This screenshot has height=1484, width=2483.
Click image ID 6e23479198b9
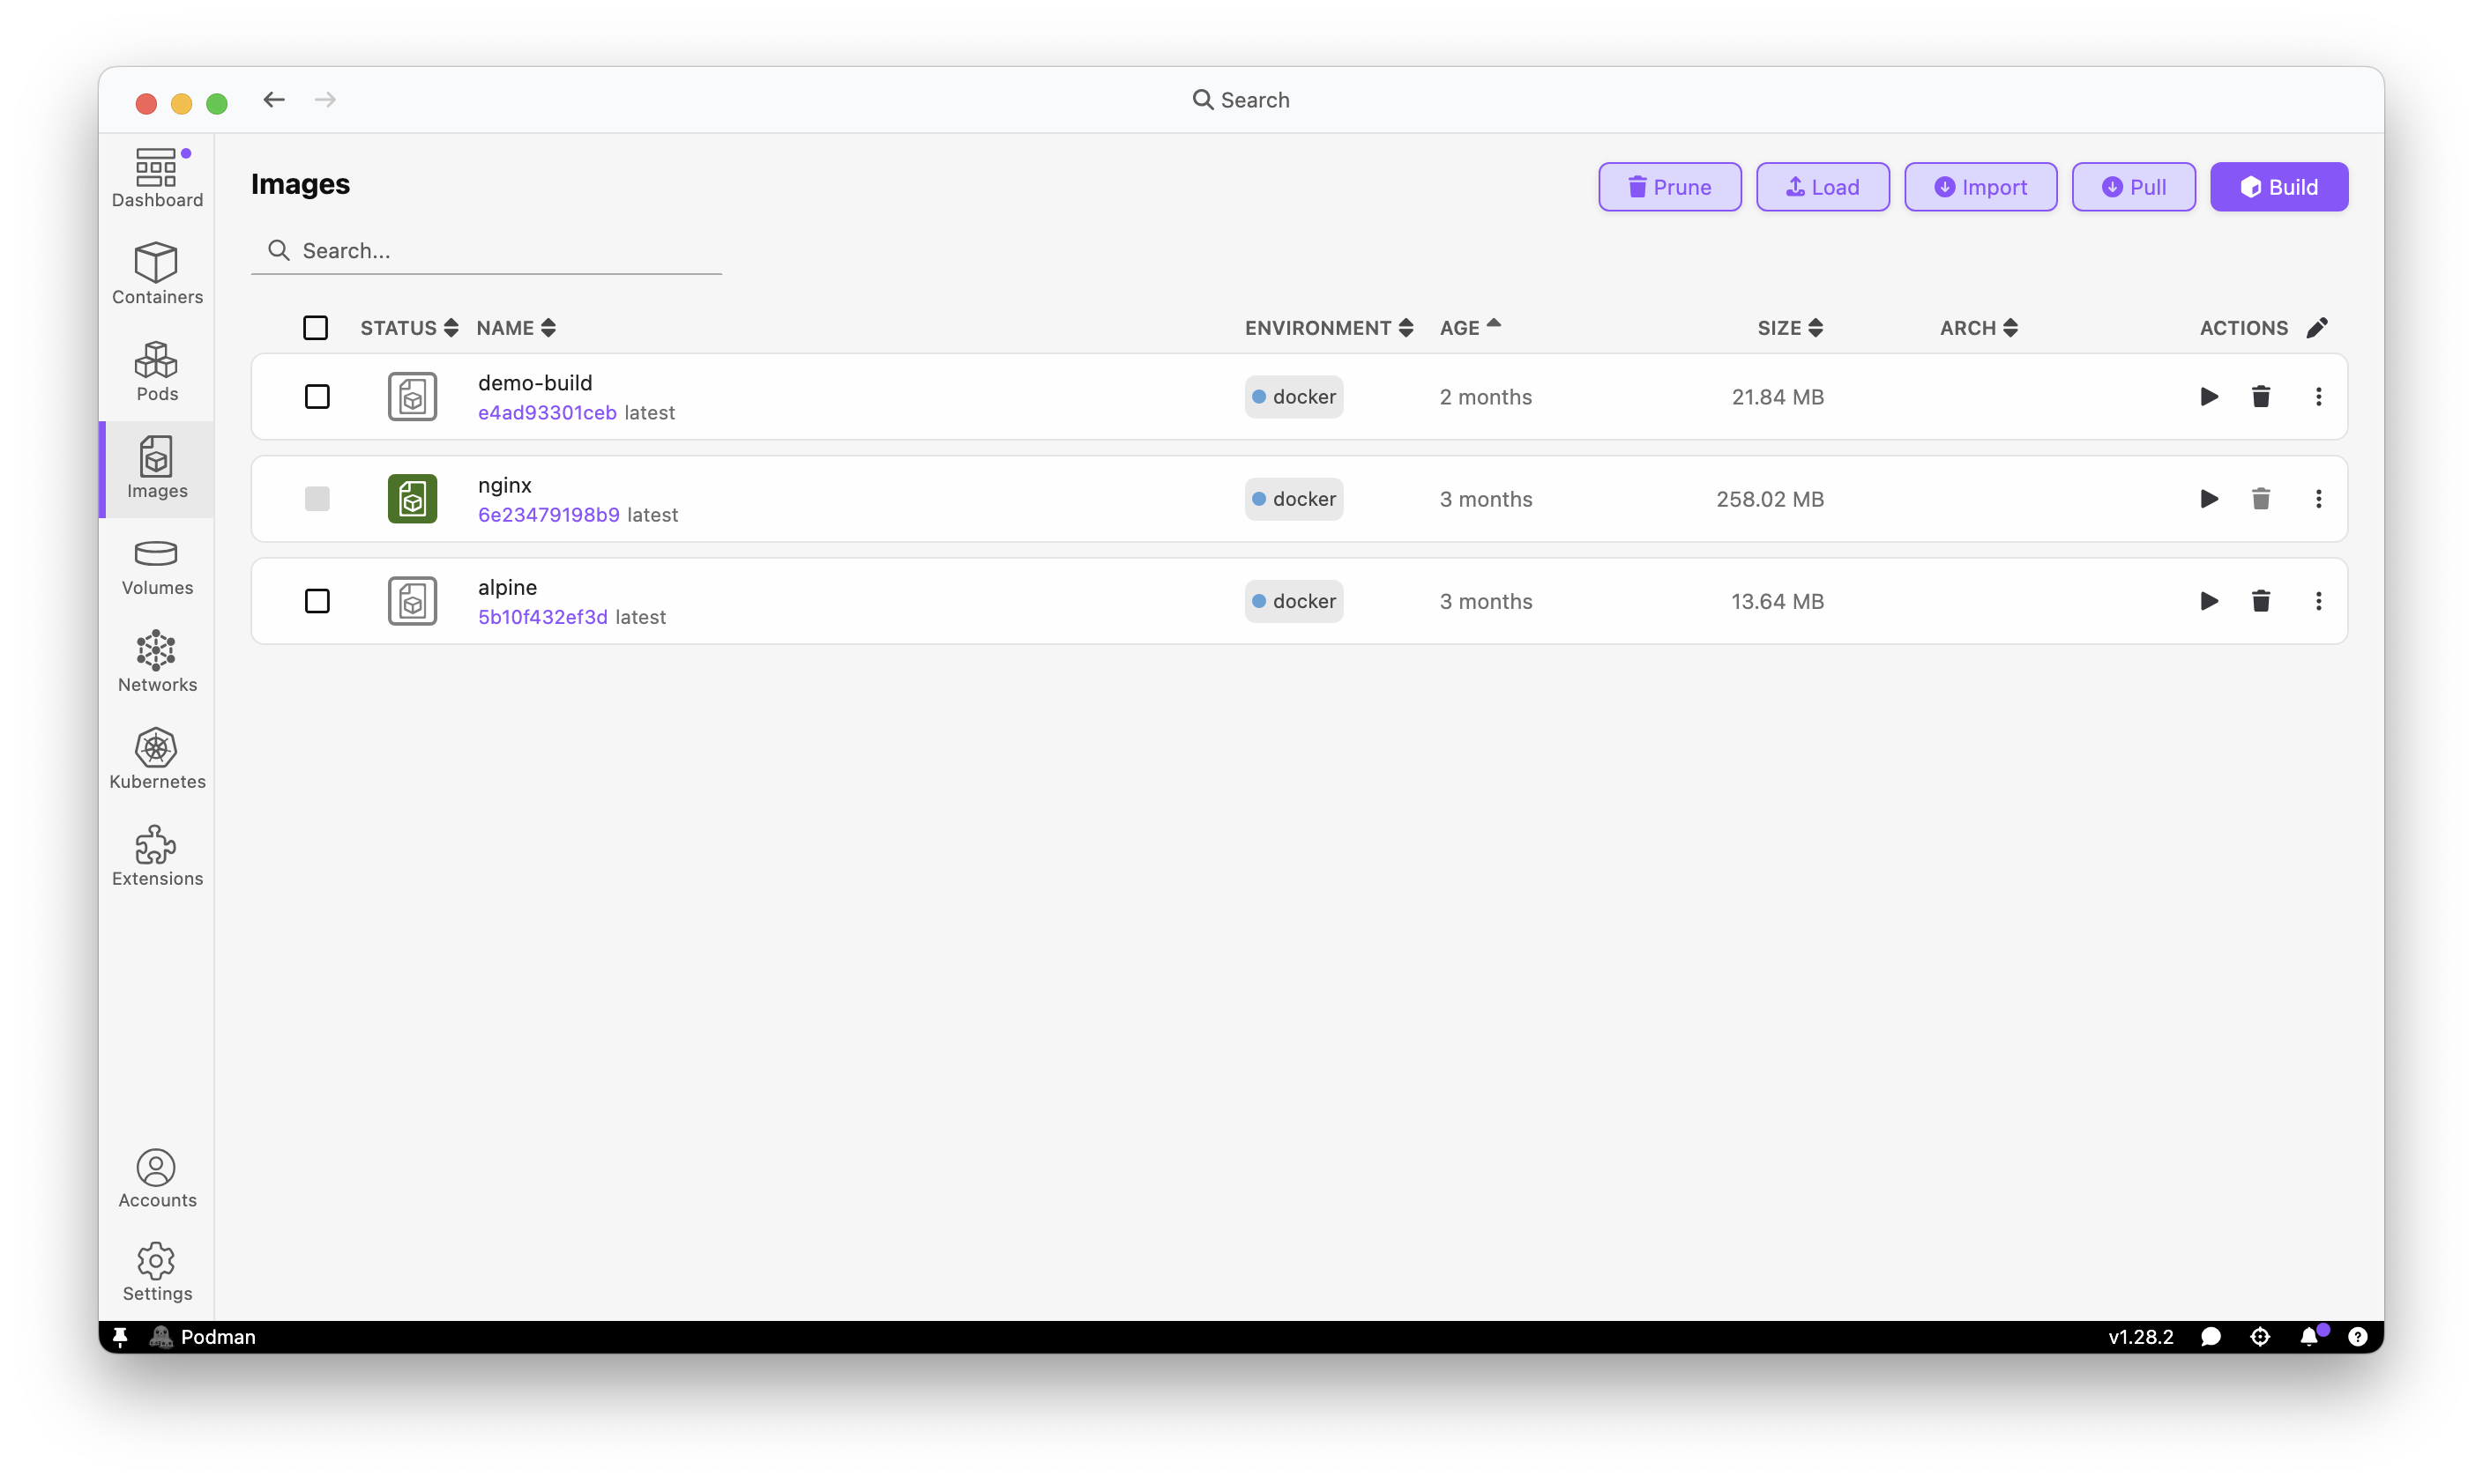pos(548,515)
